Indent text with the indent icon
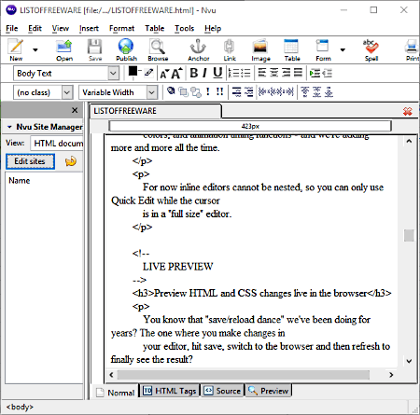This screenshot has height=415, width=420. [315, 74]
